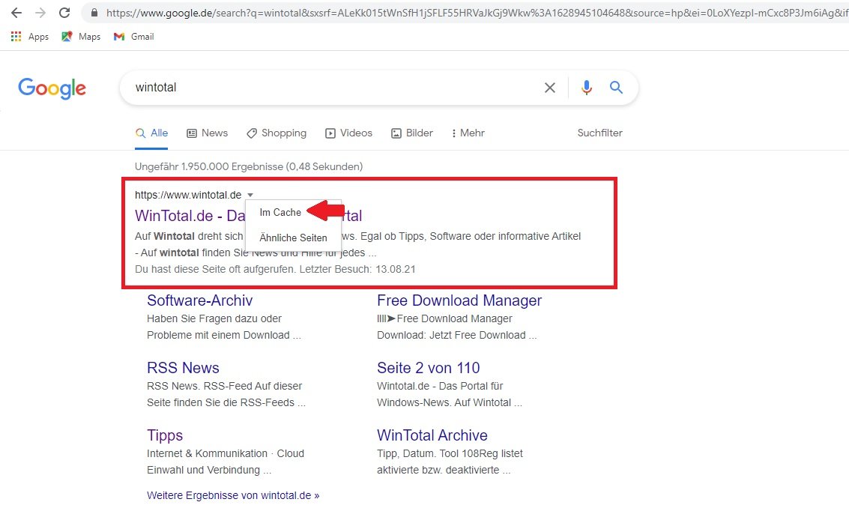
Task: Open the Maps bookmark
Action: [81, 37]
